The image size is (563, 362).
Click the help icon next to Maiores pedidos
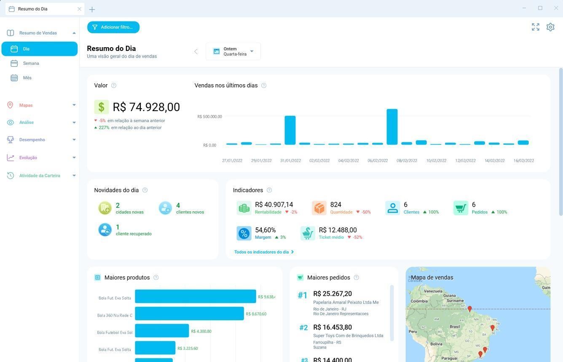tap(357, 277)
